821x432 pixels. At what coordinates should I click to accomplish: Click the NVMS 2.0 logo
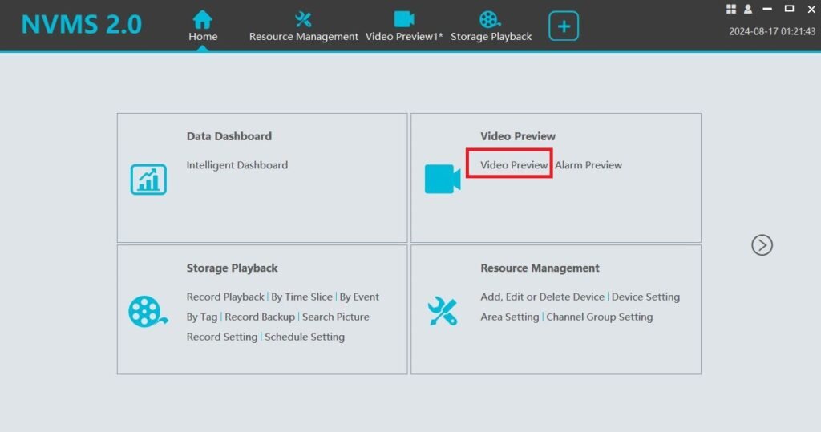click(82, 25)
